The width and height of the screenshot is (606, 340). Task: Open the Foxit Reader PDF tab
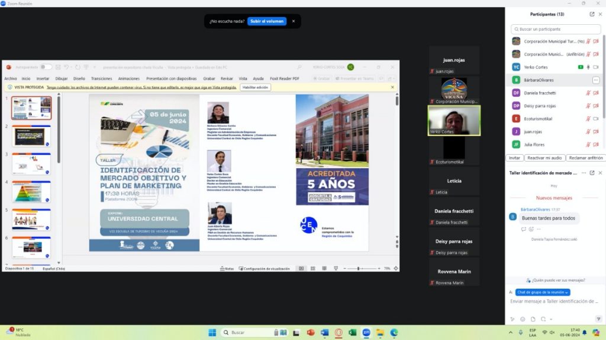[x=285, y=79]
